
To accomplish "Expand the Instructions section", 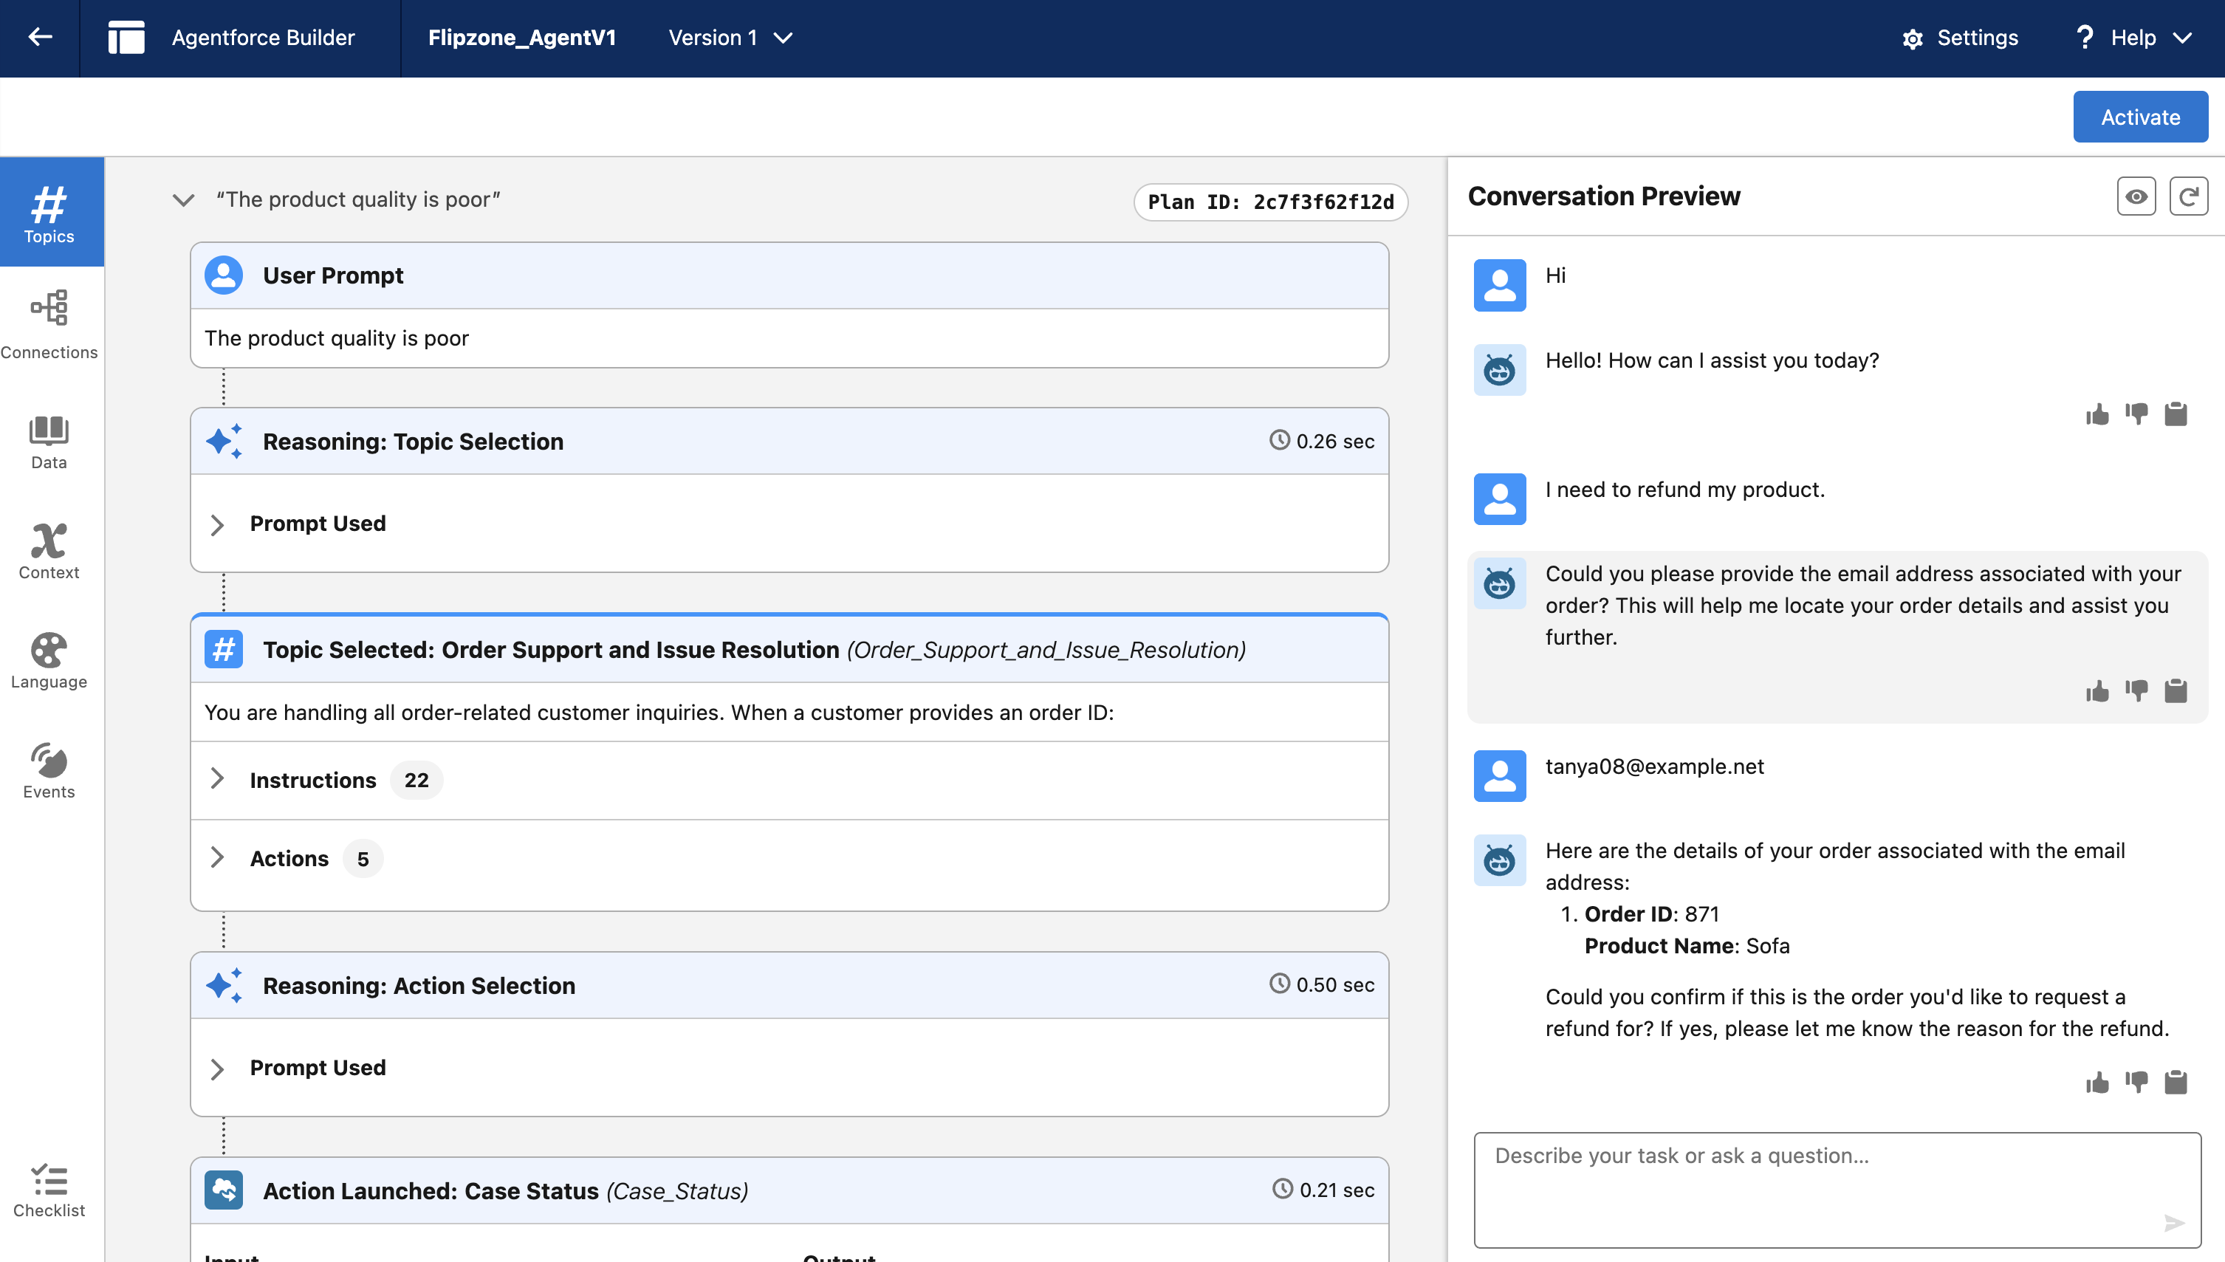I will tap(218, 779).
